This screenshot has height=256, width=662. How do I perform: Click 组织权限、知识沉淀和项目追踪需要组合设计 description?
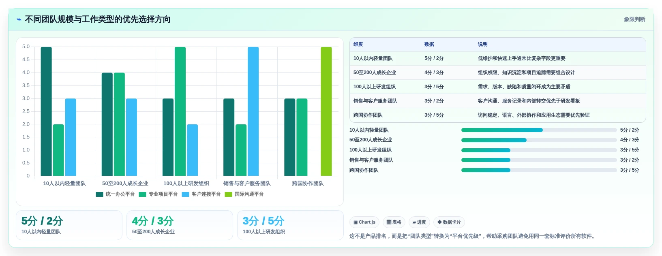coord(526,73)
